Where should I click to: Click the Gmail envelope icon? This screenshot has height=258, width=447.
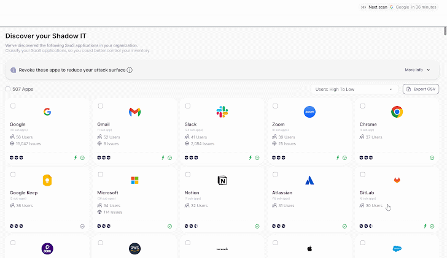(135, 112)
